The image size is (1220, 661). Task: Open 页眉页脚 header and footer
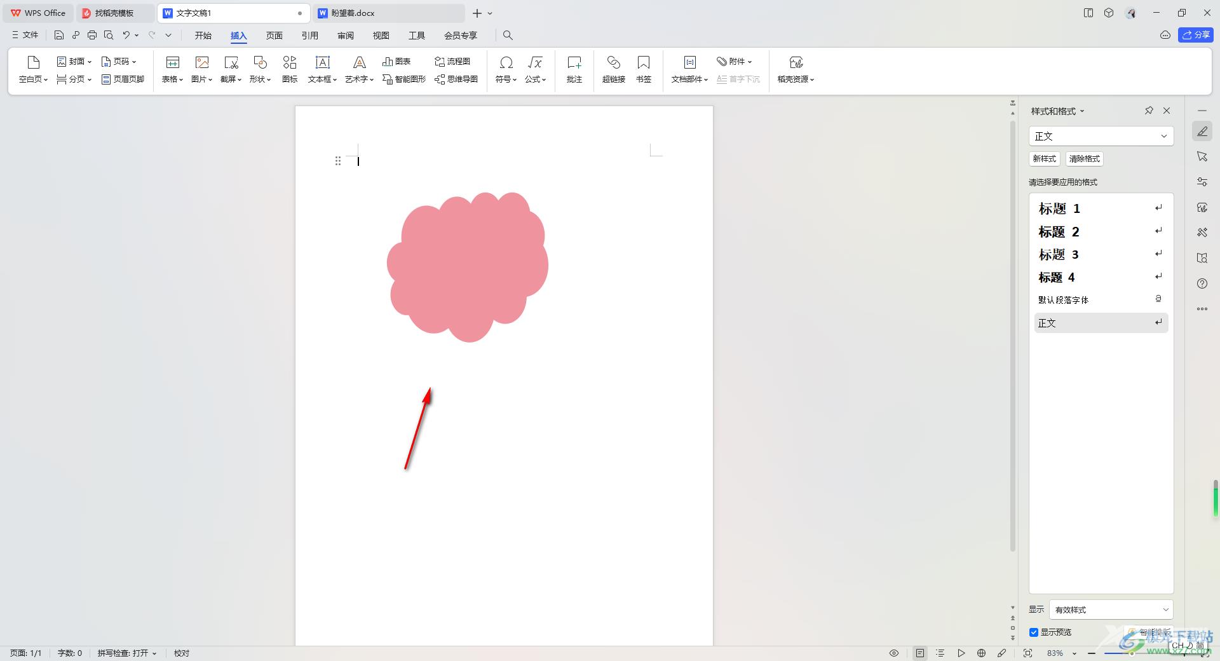(x=123, y=79)
